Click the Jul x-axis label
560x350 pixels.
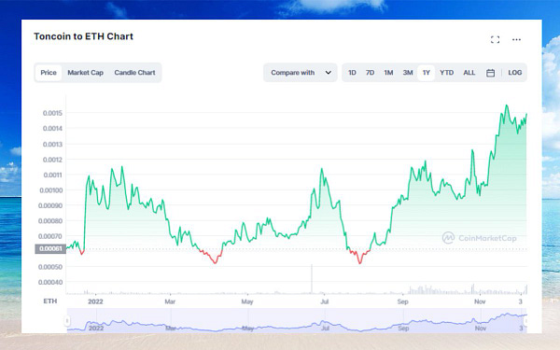[324, 301]
